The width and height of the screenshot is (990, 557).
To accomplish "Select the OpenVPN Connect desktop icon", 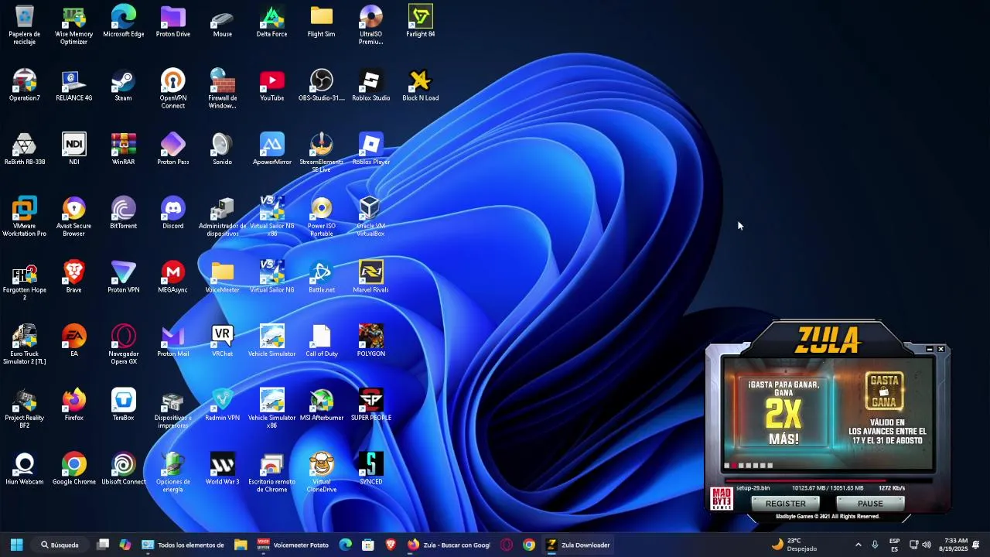I will (172, 89).
